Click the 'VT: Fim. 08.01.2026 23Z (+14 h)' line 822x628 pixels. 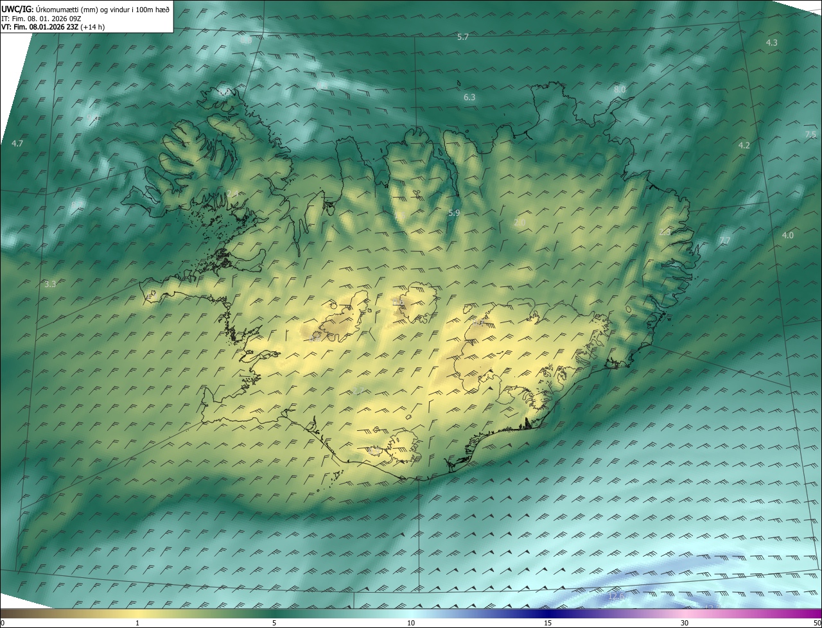[53, 27]
